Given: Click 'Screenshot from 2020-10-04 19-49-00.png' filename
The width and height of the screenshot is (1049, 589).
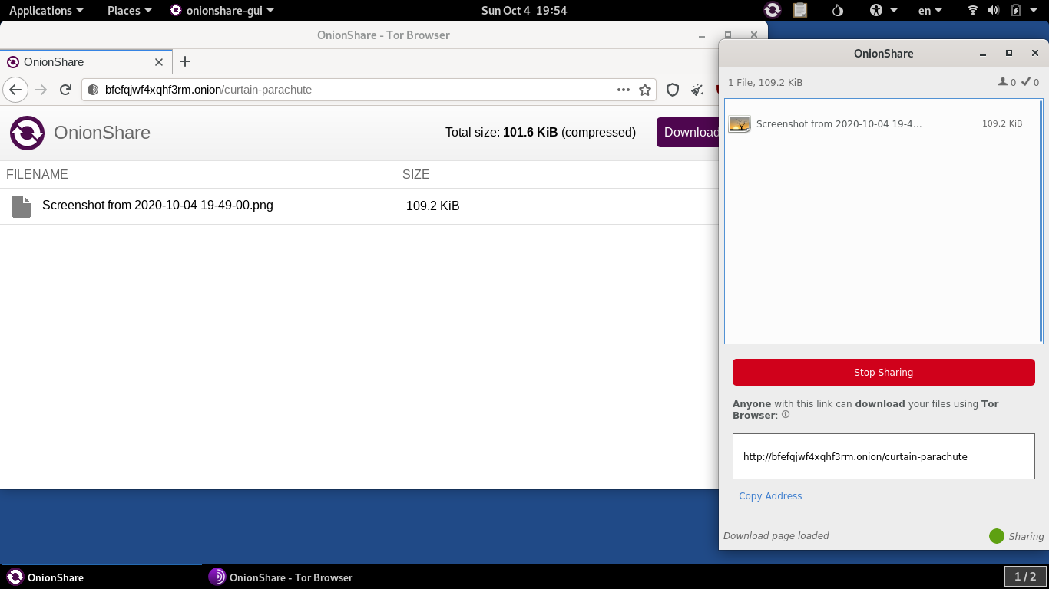Looking at the screenshot, I should [x=157, y=206].
